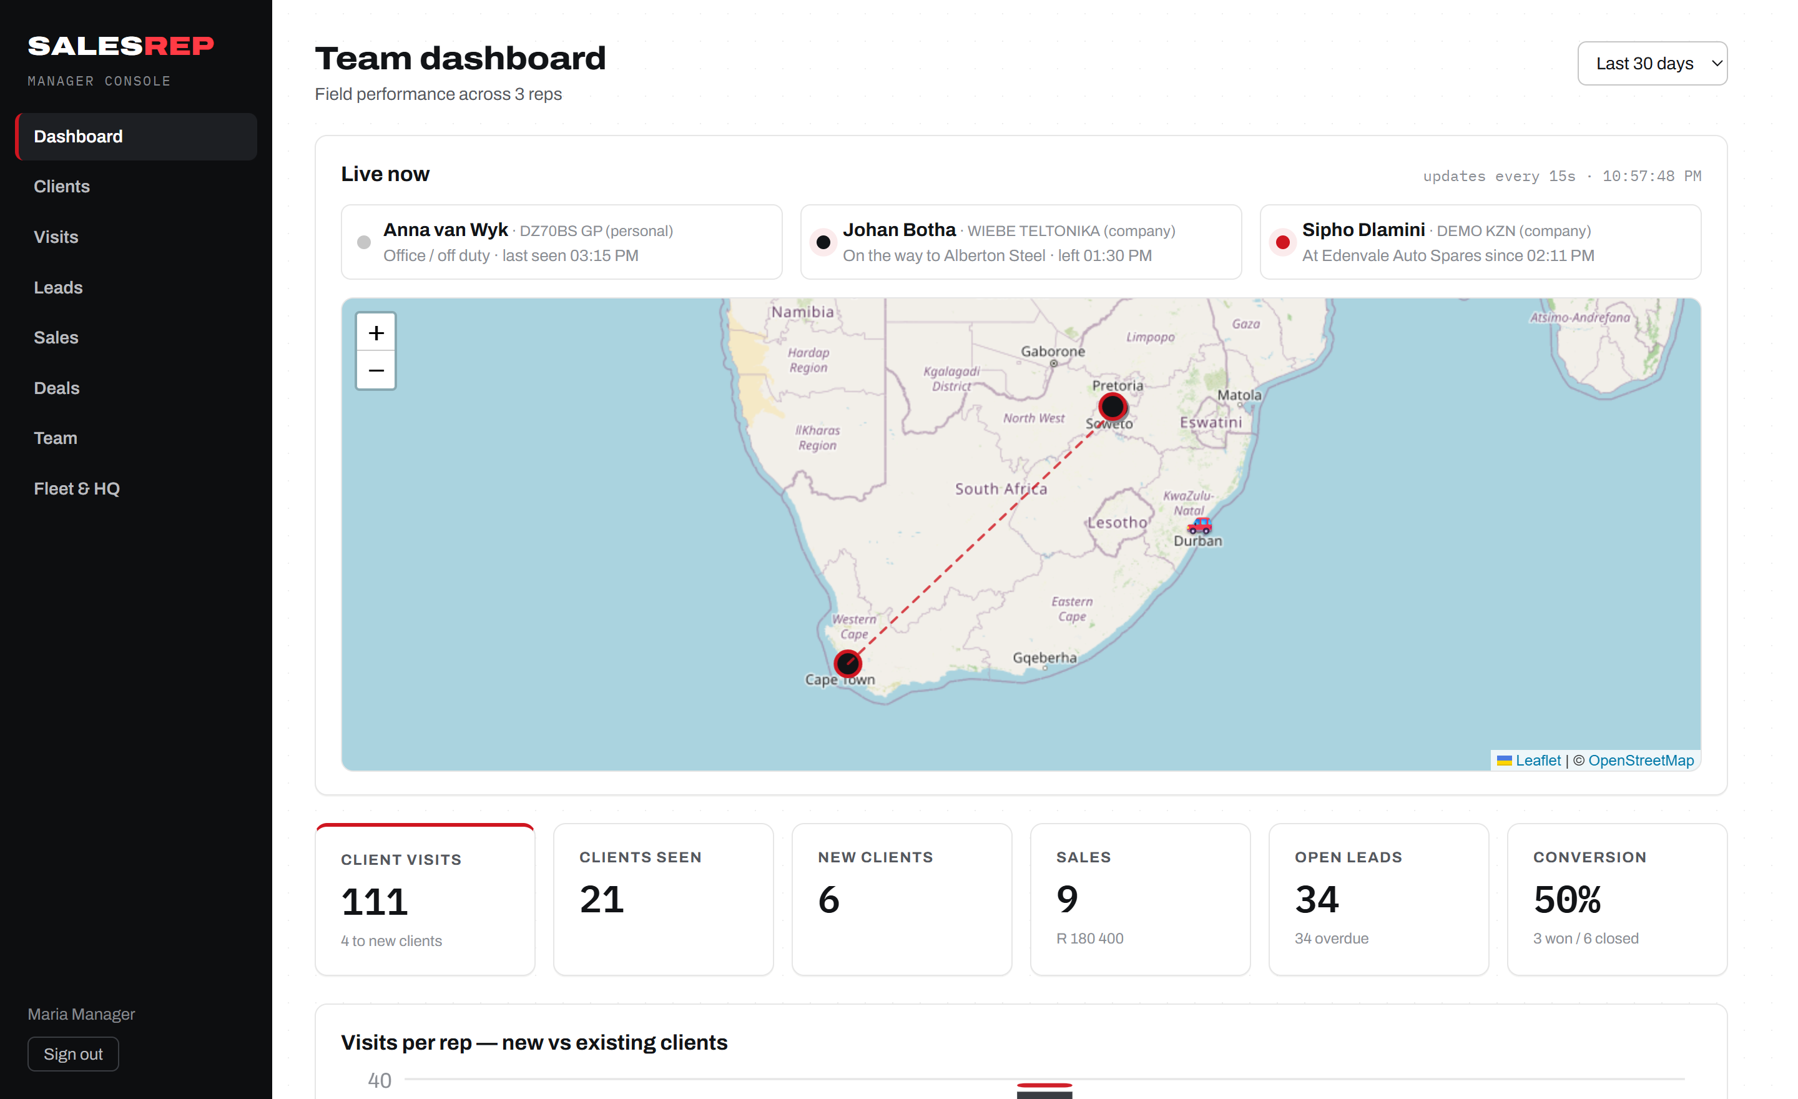Click '3 won / 6 closed' text
This screenshot has width=1798, height=1099.
point(1585,939)
